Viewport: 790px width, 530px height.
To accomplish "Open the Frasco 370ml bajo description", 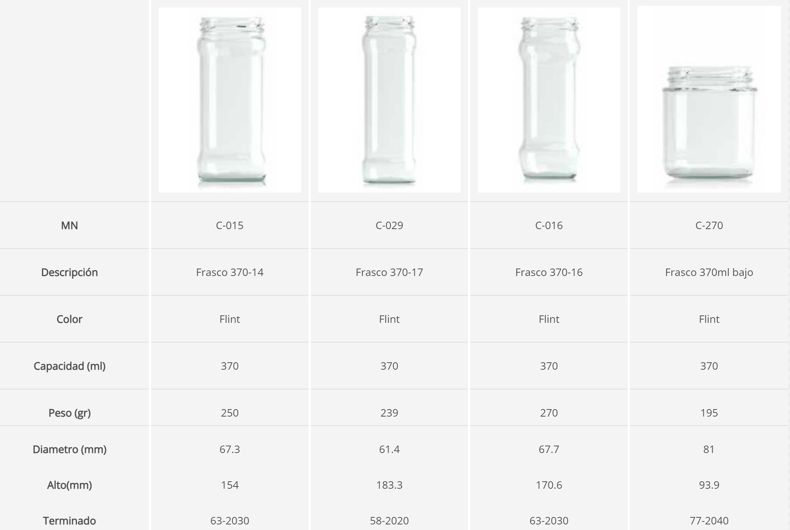I will [x=709, y=272].
